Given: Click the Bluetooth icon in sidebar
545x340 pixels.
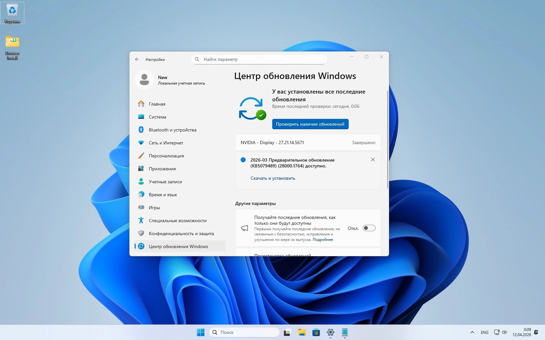Looking at the screenshot, I should (x=141, y=130).
